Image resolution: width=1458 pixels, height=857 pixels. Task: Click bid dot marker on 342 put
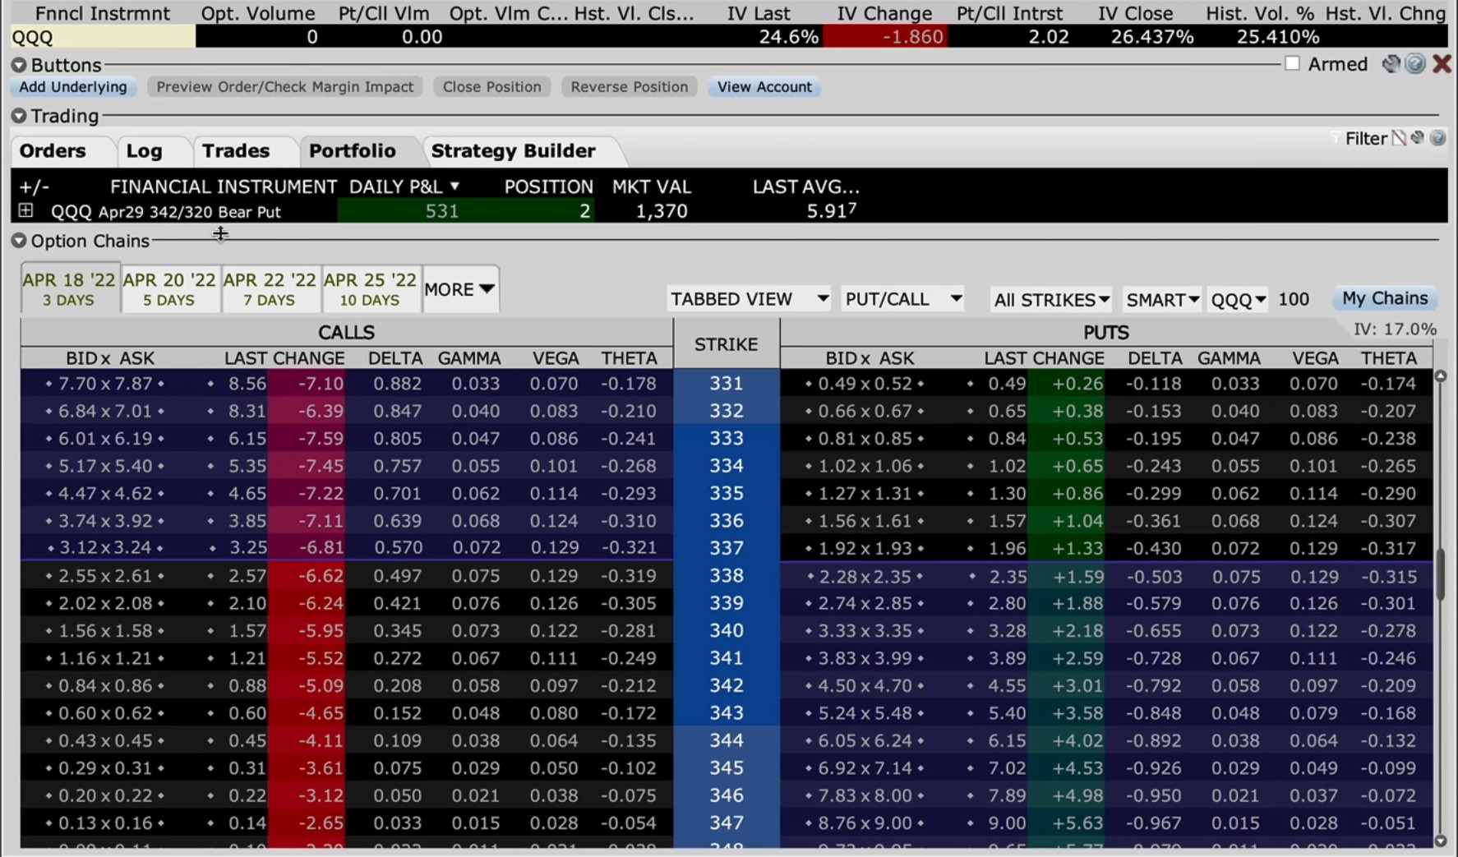pos(809,686)
